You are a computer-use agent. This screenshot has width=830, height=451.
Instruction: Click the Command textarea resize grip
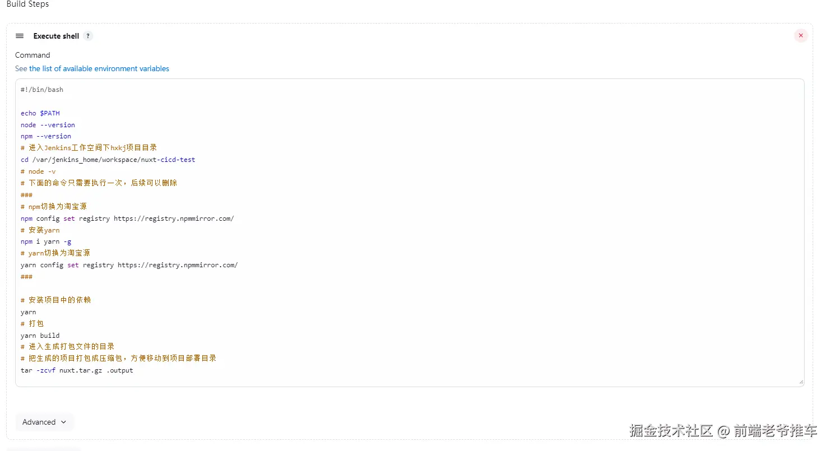pyautogui.click(x=800, y=383)
